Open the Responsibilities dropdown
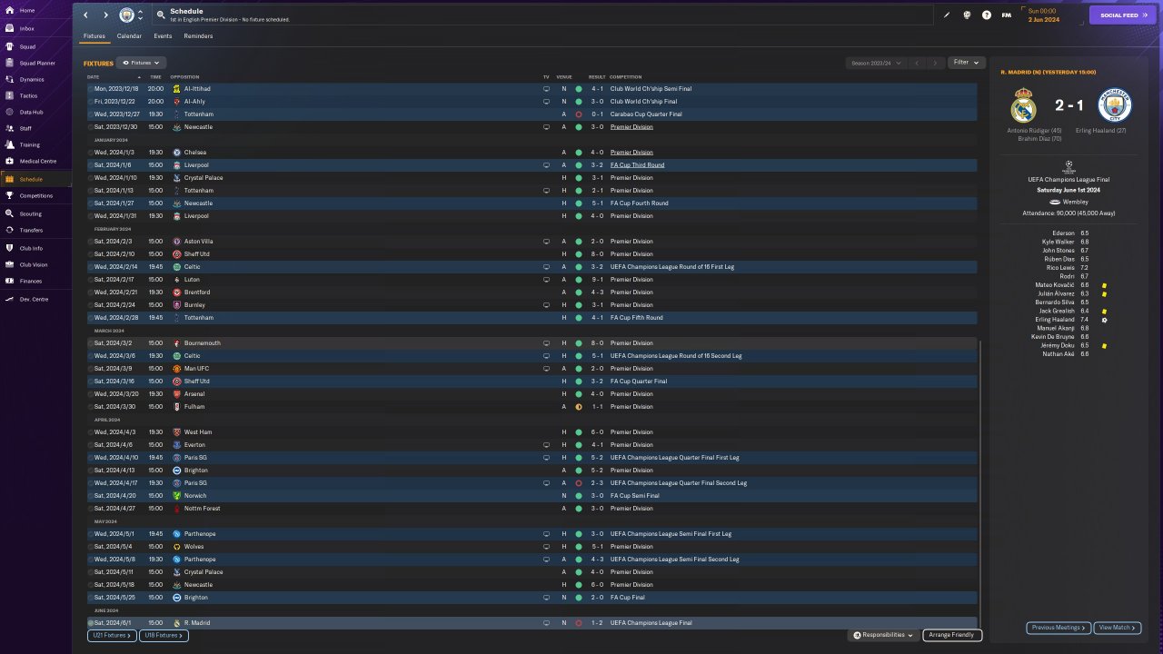 point(883,635)
